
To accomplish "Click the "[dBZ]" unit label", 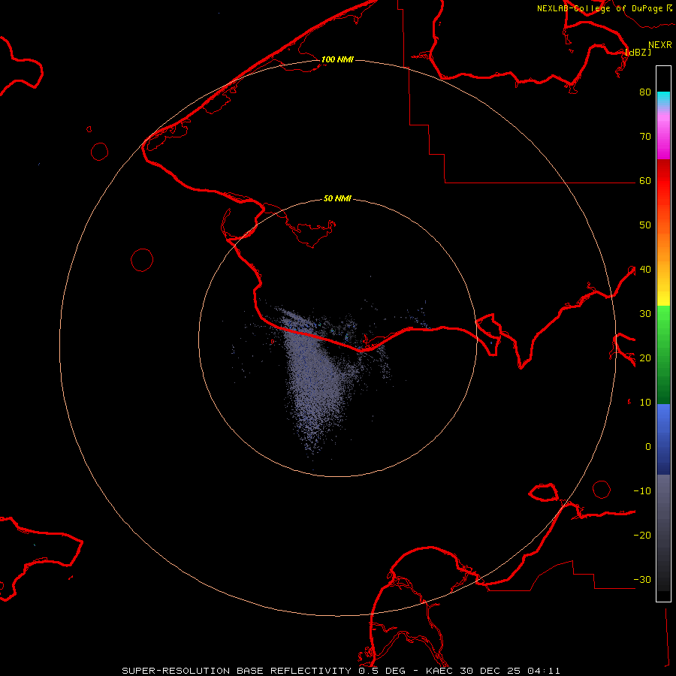I will (x=638, y=52).
